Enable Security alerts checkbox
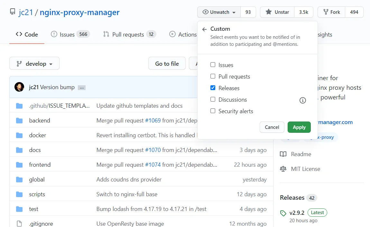The image size is (370, 227). [213, 111]
